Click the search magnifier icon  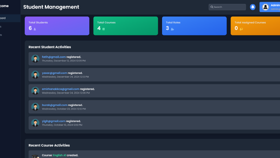[212, 7]
